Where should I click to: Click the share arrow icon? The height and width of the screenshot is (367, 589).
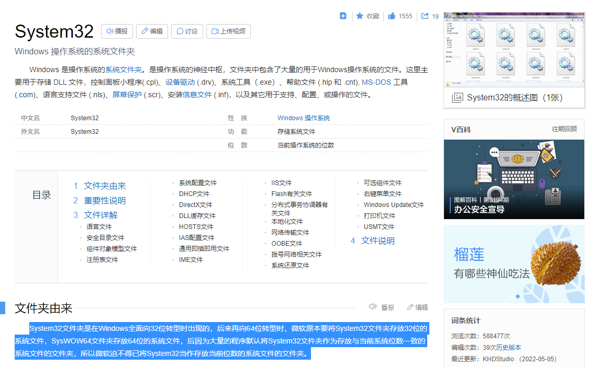tap(425, 16)
